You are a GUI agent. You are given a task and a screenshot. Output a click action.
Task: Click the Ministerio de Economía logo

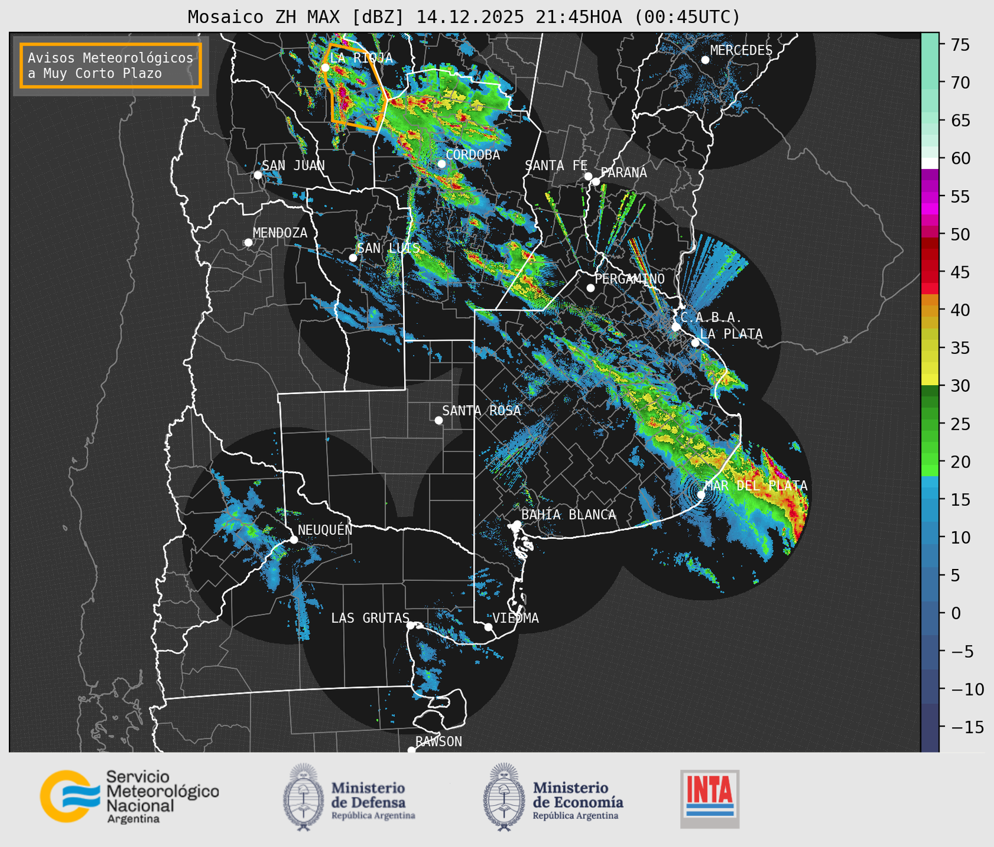coord(553,797)
